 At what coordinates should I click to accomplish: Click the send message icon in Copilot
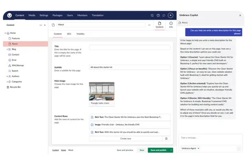239,149
